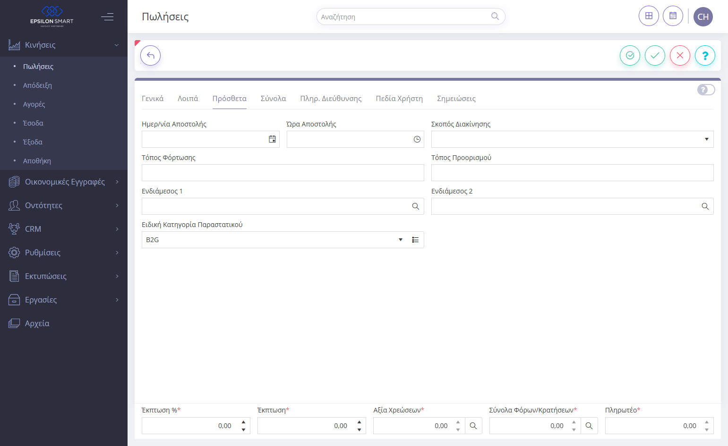Collapse the sidebar with hamburger menu icon

pyautogui.click(x=107, y=17)
